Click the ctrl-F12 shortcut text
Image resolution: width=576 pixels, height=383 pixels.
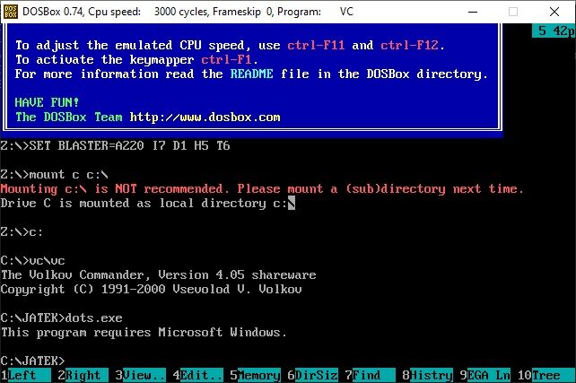tap(409, 45)
